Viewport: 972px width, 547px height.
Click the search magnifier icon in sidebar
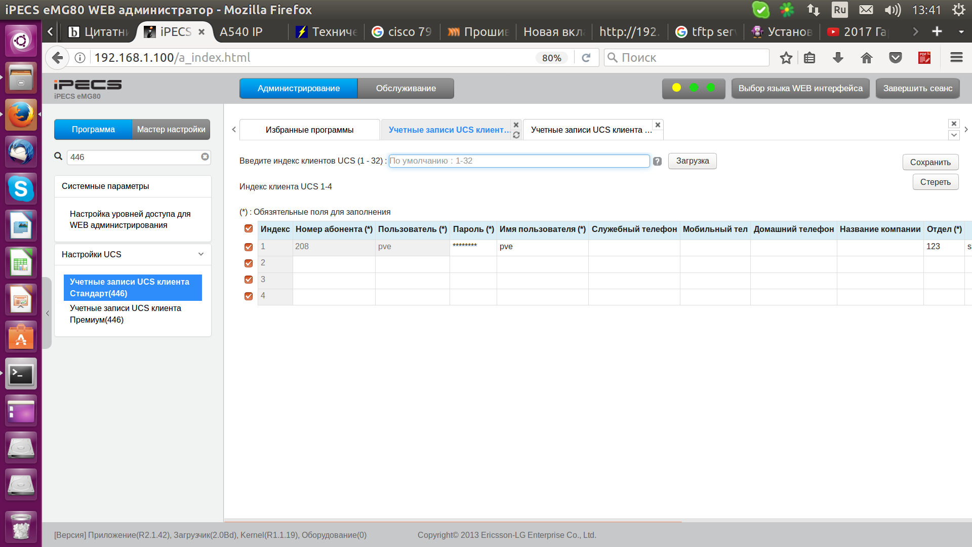[x=59, y=157]
